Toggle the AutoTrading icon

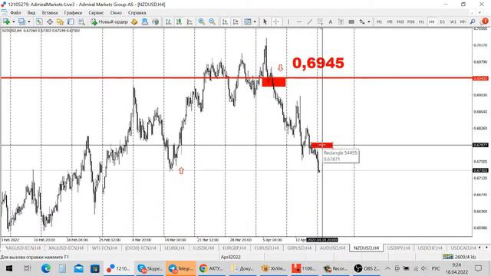pos(145,21)
